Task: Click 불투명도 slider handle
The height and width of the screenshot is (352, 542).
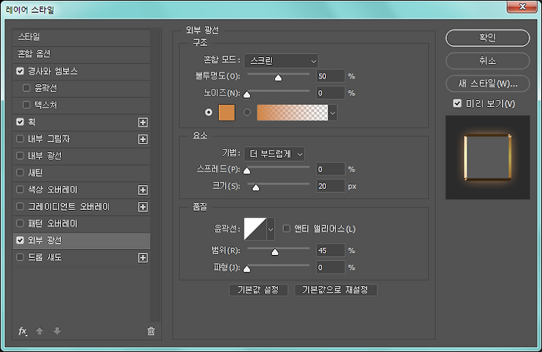Action: click(x=279, y=77)
